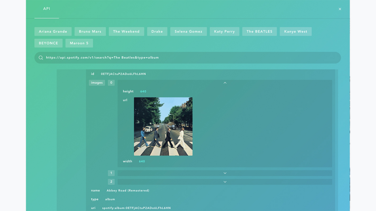Image resolution: width=376 pixels, height=211 pixels.
Task: Click the images key label
Action: (x=97, y=83)
